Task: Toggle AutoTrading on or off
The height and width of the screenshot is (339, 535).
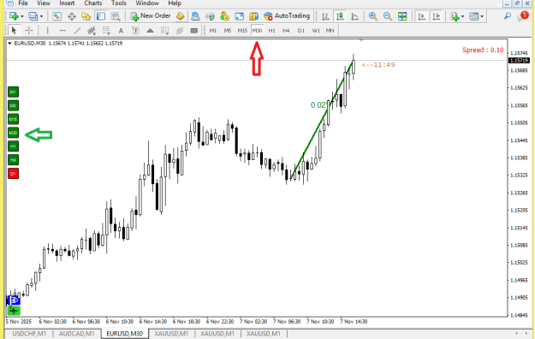Action: coord(287,15)
